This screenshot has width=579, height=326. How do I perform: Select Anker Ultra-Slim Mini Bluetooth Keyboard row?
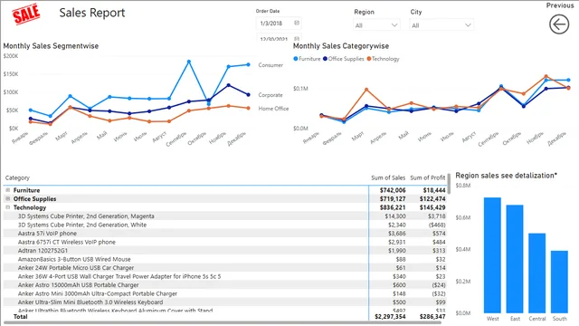pyautogui.click(x=224, y=302)
